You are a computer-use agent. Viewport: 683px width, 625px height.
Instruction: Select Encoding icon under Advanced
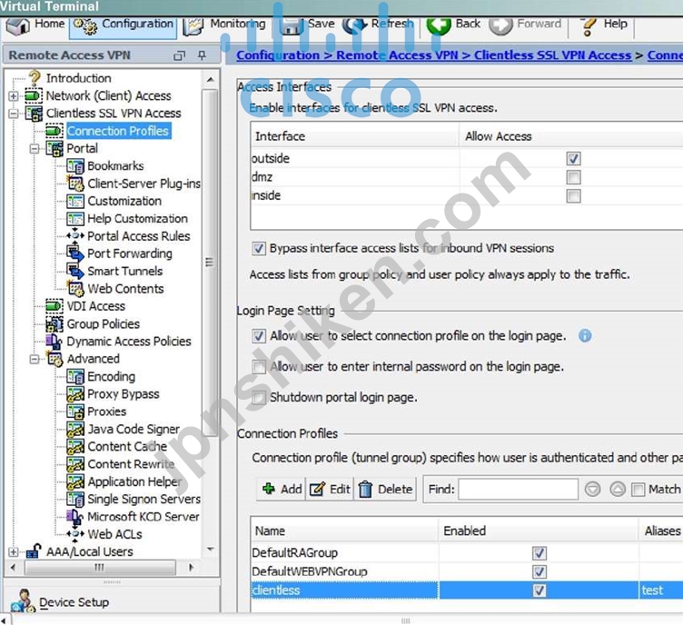75,376
